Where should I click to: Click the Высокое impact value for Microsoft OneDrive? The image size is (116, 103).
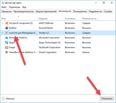87,38
